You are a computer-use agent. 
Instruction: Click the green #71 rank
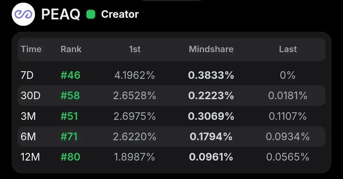point(69,136)
